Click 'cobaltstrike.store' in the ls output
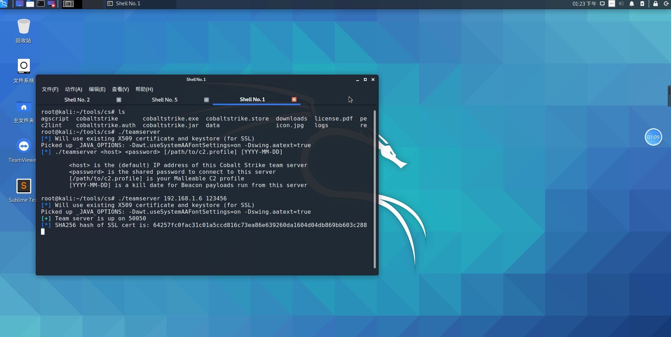671x337 pixels. 237,119
